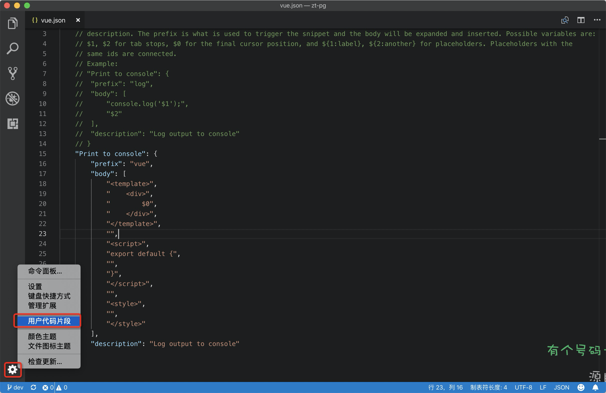Change the JSON language mode
Viewport: 606px width, 393px height.
[561, 387]
